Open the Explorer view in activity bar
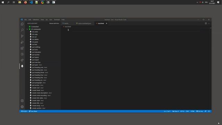 (22, 24)
